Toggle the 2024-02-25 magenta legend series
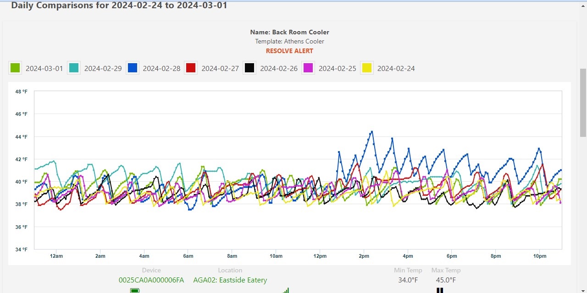The image size is (587, 293). click(308, 68)
